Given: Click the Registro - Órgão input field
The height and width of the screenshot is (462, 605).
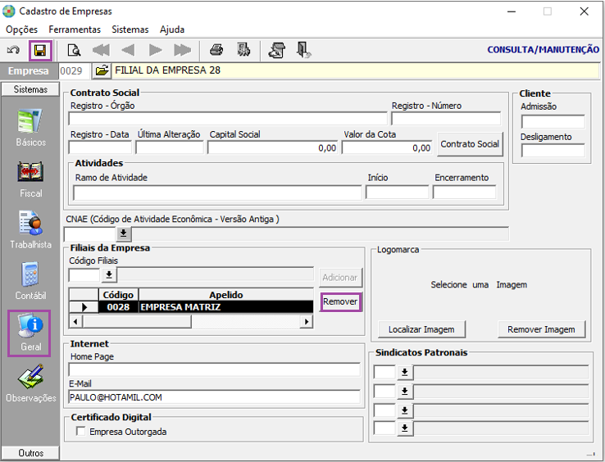Looking at the screenshot, I should coord(228,119).
